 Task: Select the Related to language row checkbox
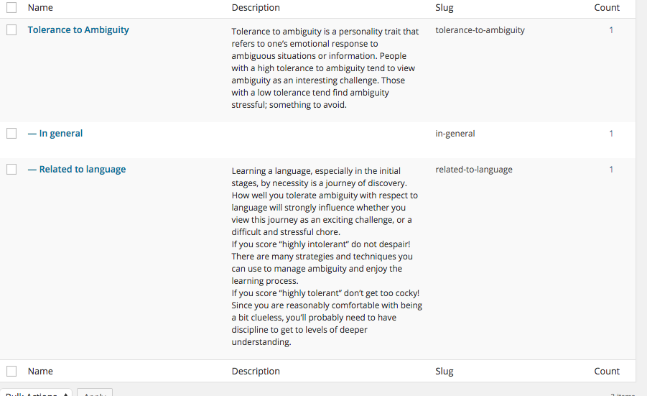11,170
